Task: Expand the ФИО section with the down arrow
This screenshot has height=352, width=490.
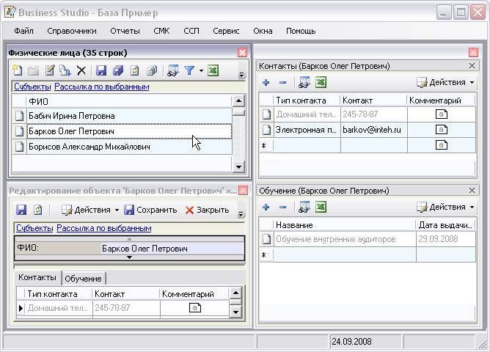Action: click(x=129, y=257)
